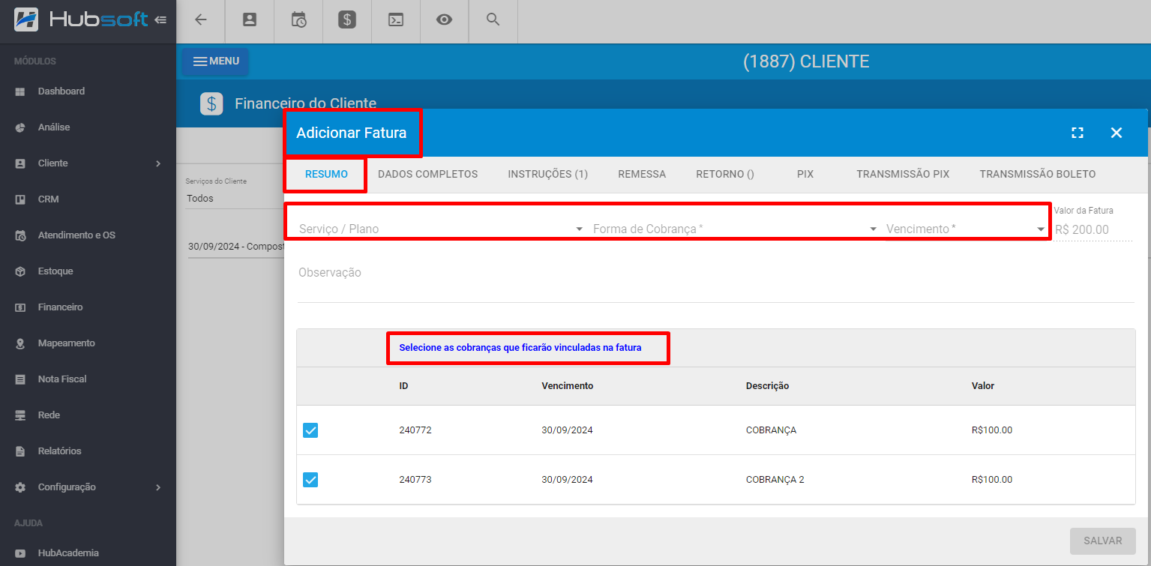Switch to the Remessa tab
Screen dimensions: 1151x566
642,174
